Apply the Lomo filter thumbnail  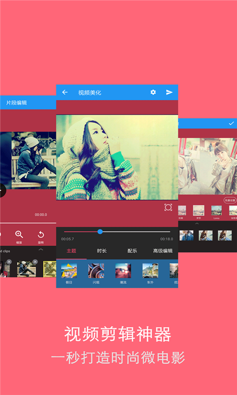pos(216,210)
